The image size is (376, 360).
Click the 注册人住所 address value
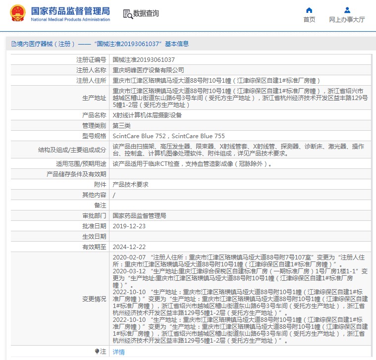216,81
